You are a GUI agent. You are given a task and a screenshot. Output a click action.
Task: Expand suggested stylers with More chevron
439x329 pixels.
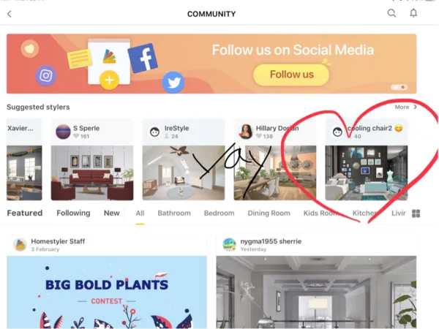click(405, 107)
